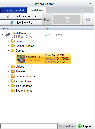Select the Gamer Pictures label
95x129 pixels.
(25, 76)
